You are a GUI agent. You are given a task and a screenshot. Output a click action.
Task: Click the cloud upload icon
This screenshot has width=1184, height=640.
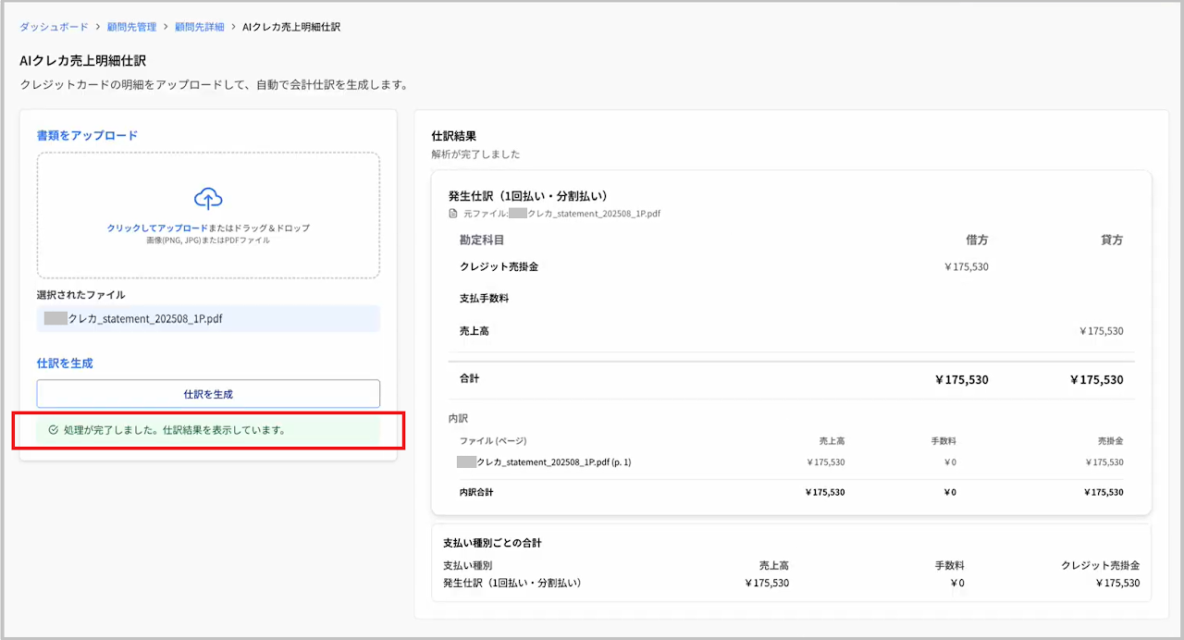(208, 198)
